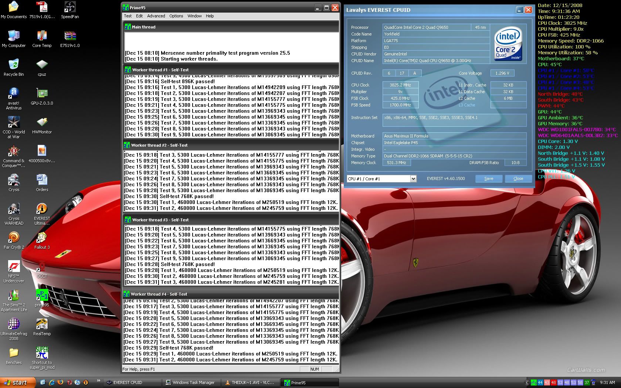621x388 pixels.
Task: Launch COD - World at War shortcut
Action: (x=14, y=127)
